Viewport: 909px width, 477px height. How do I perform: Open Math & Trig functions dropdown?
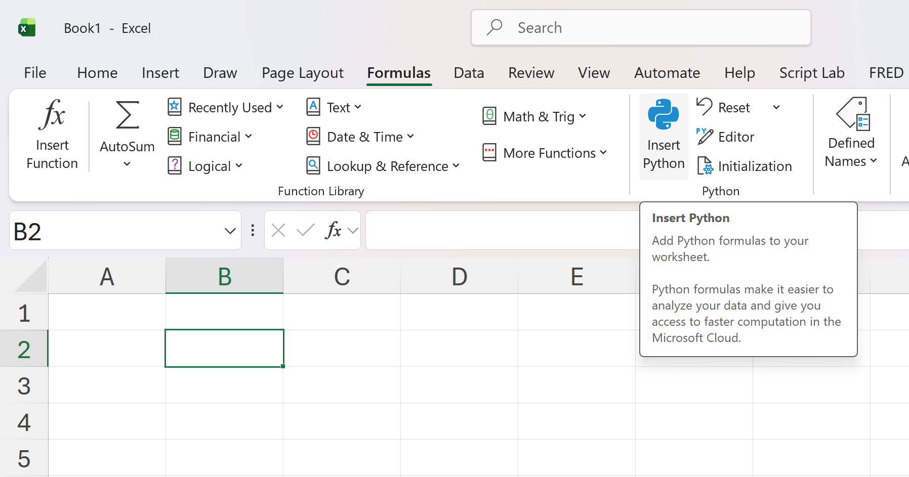(x=534, y=116)
